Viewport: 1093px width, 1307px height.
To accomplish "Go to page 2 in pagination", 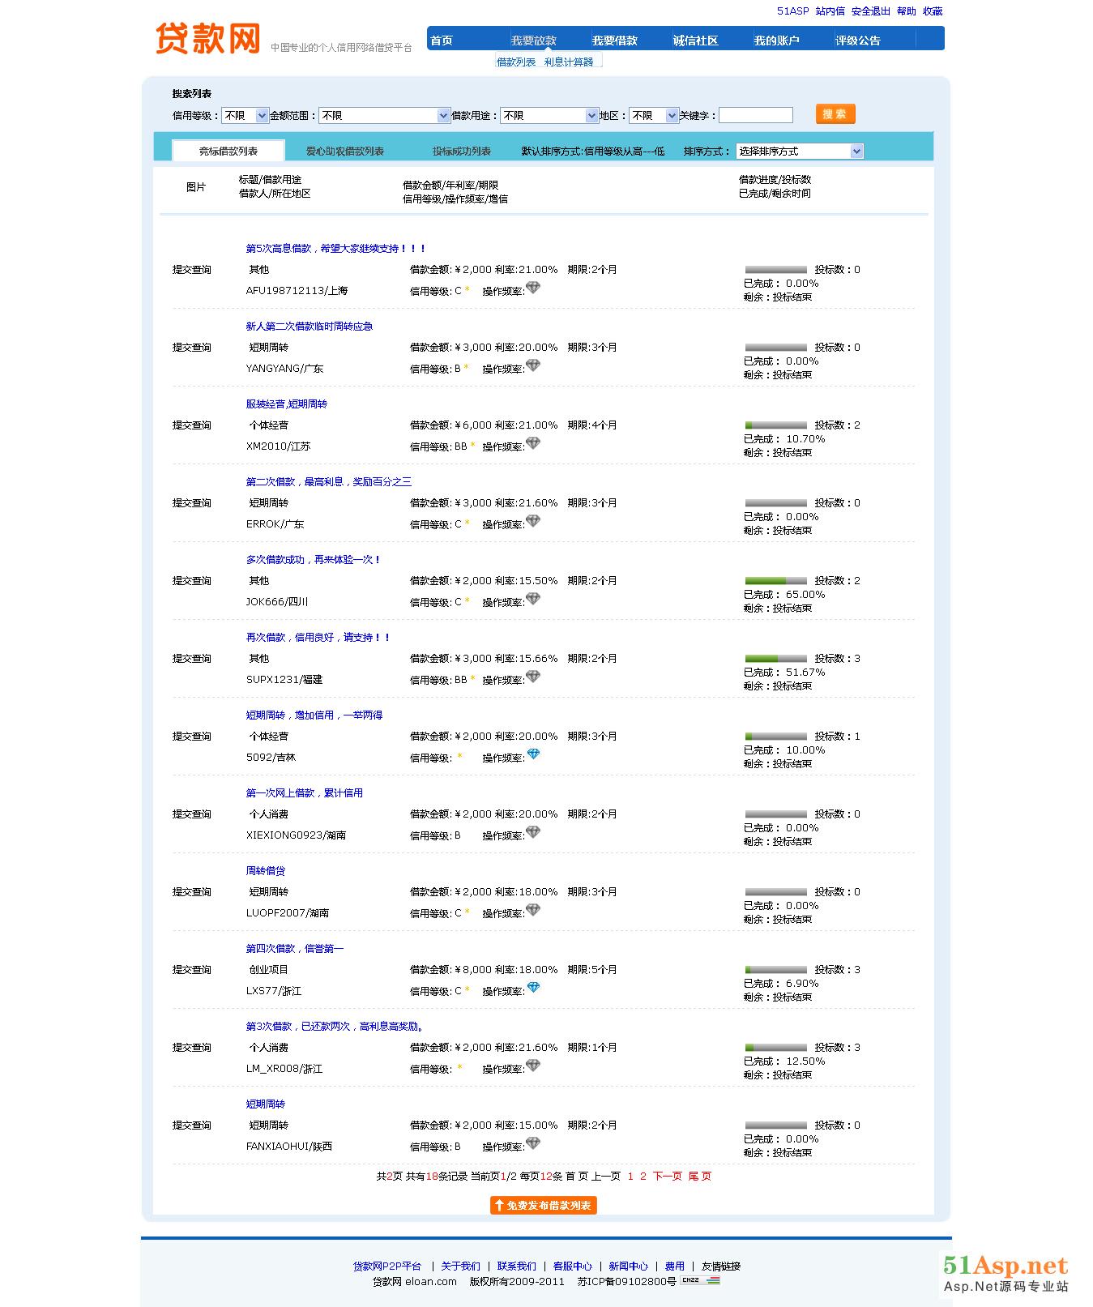I will pos(643,1177).
